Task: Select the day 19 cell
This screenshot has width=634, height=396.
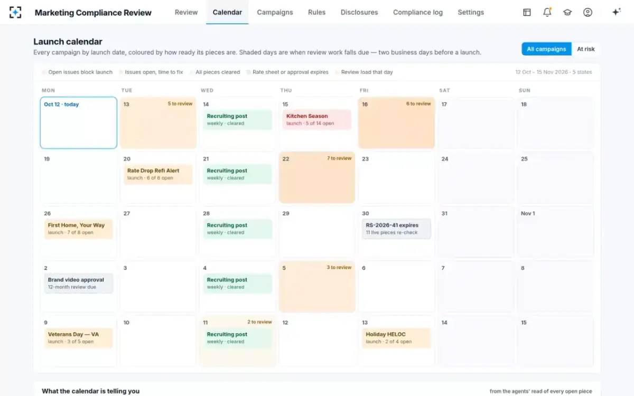Action: tap(79, 177)
